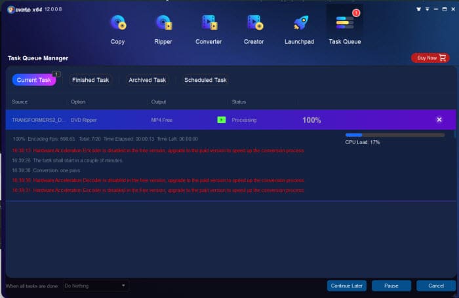
Task: Switch to the Archived Task tab
Action: (x=148, y=80)
